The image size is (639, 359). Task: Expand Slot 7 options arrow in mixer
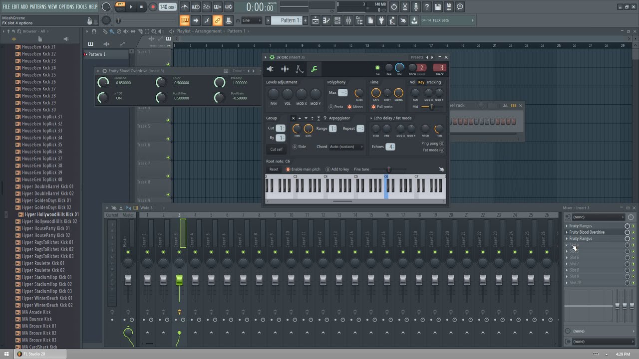pyautogui.click(x=567, y=264)
